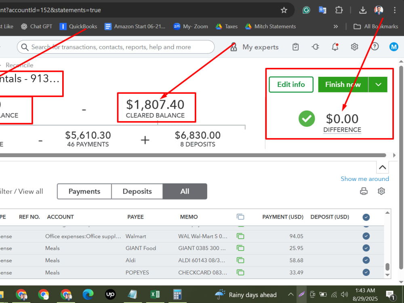Screen dimensions: 404x303
Task: Toggle the cleared checkmark for the Walmart row
Action: (366, 236)
